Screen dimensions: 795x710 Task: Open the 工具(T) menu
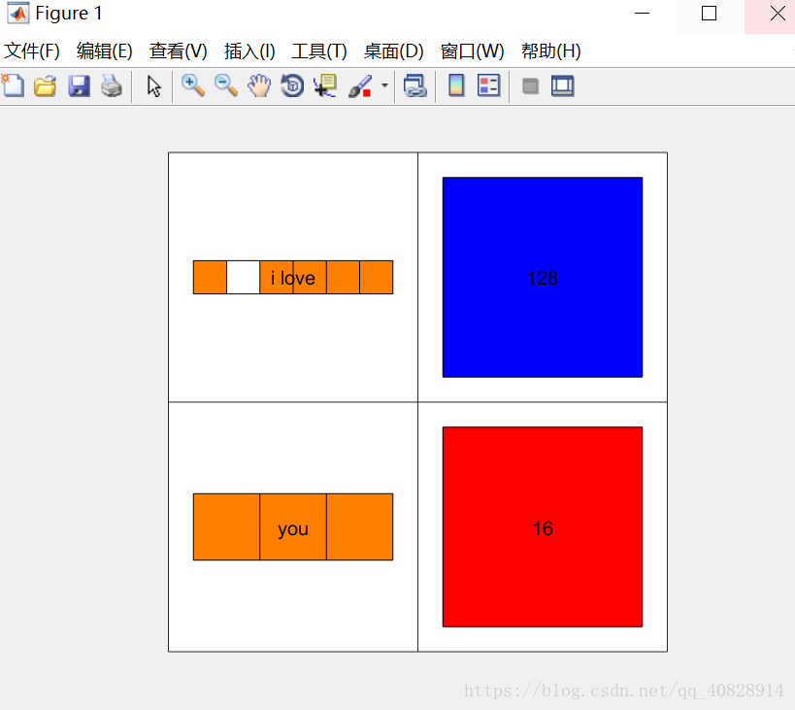pyautogui.click(x=319, y=51)
